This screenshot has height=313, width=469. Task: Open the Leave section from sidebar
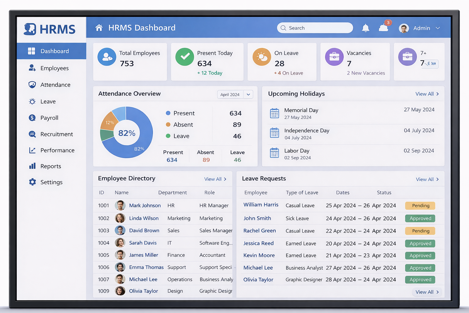[x=48, y=101]
